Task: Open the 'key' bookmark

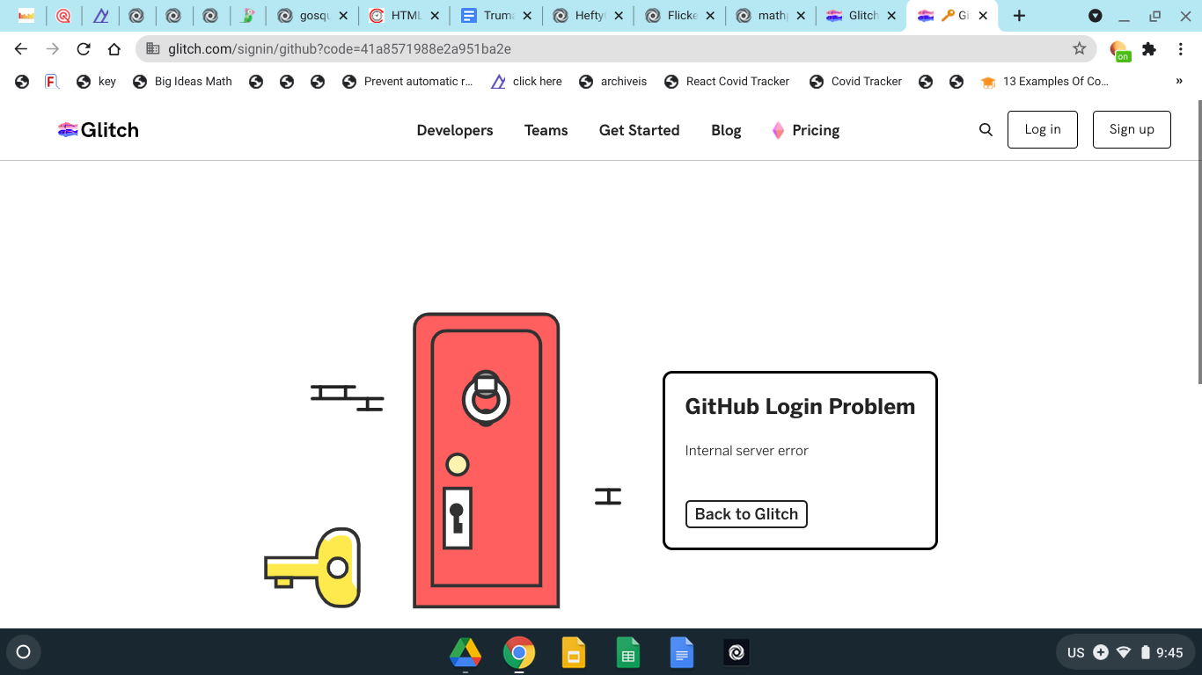Action: pyautogui.click(x=97, y=82)
